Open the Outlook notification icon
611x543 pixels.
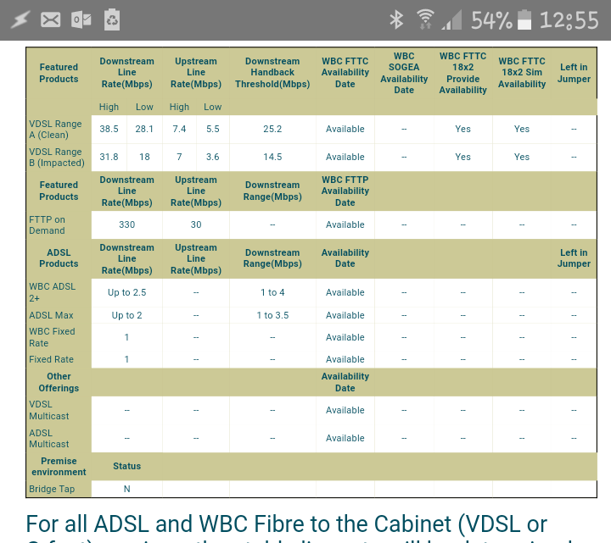[x=81, y=19]
